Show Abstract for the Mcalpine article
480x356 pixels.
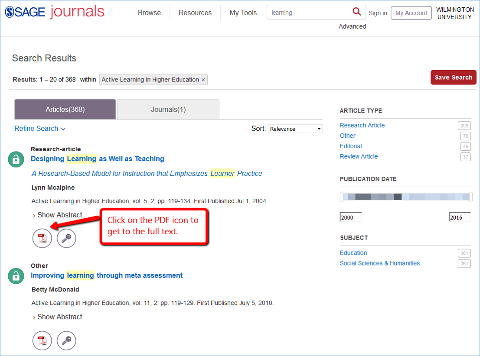click(57, 215)
